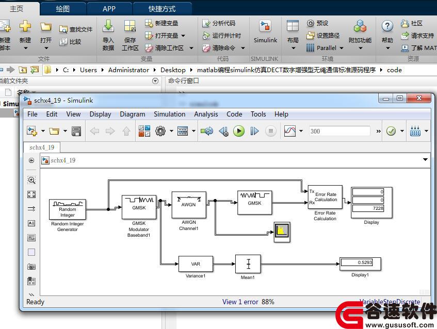The height and width of the screenshot is (329, 437).
Task: Open the Code menu
Action: (x=234, y=114)
